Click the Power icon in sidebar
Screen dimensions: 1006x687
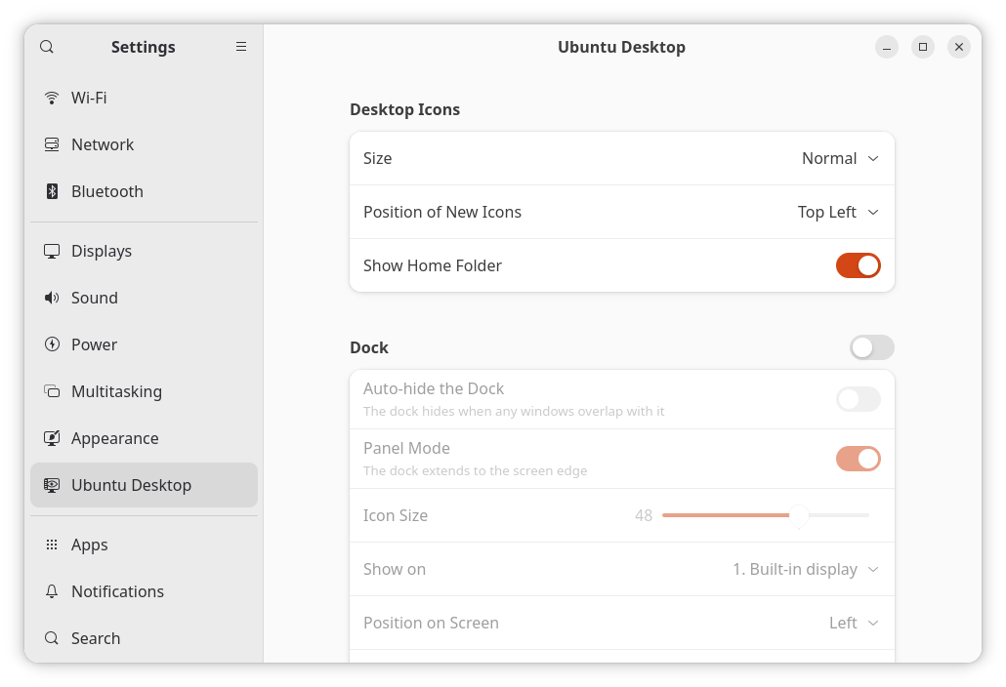click(x=52, y=344)
